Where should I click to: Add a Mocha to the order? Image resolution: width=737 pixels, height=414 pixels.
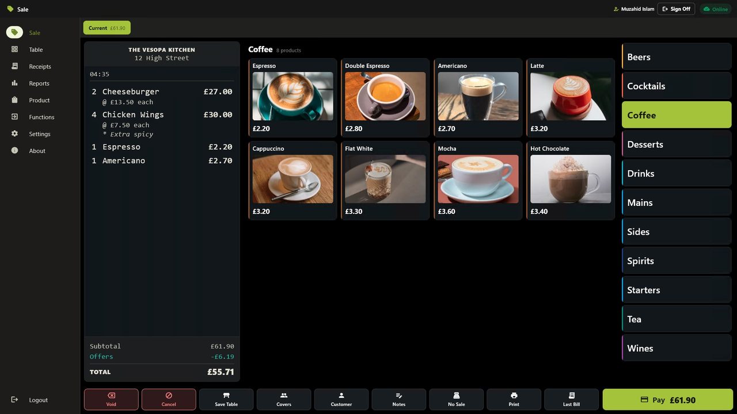click(478, 181)
